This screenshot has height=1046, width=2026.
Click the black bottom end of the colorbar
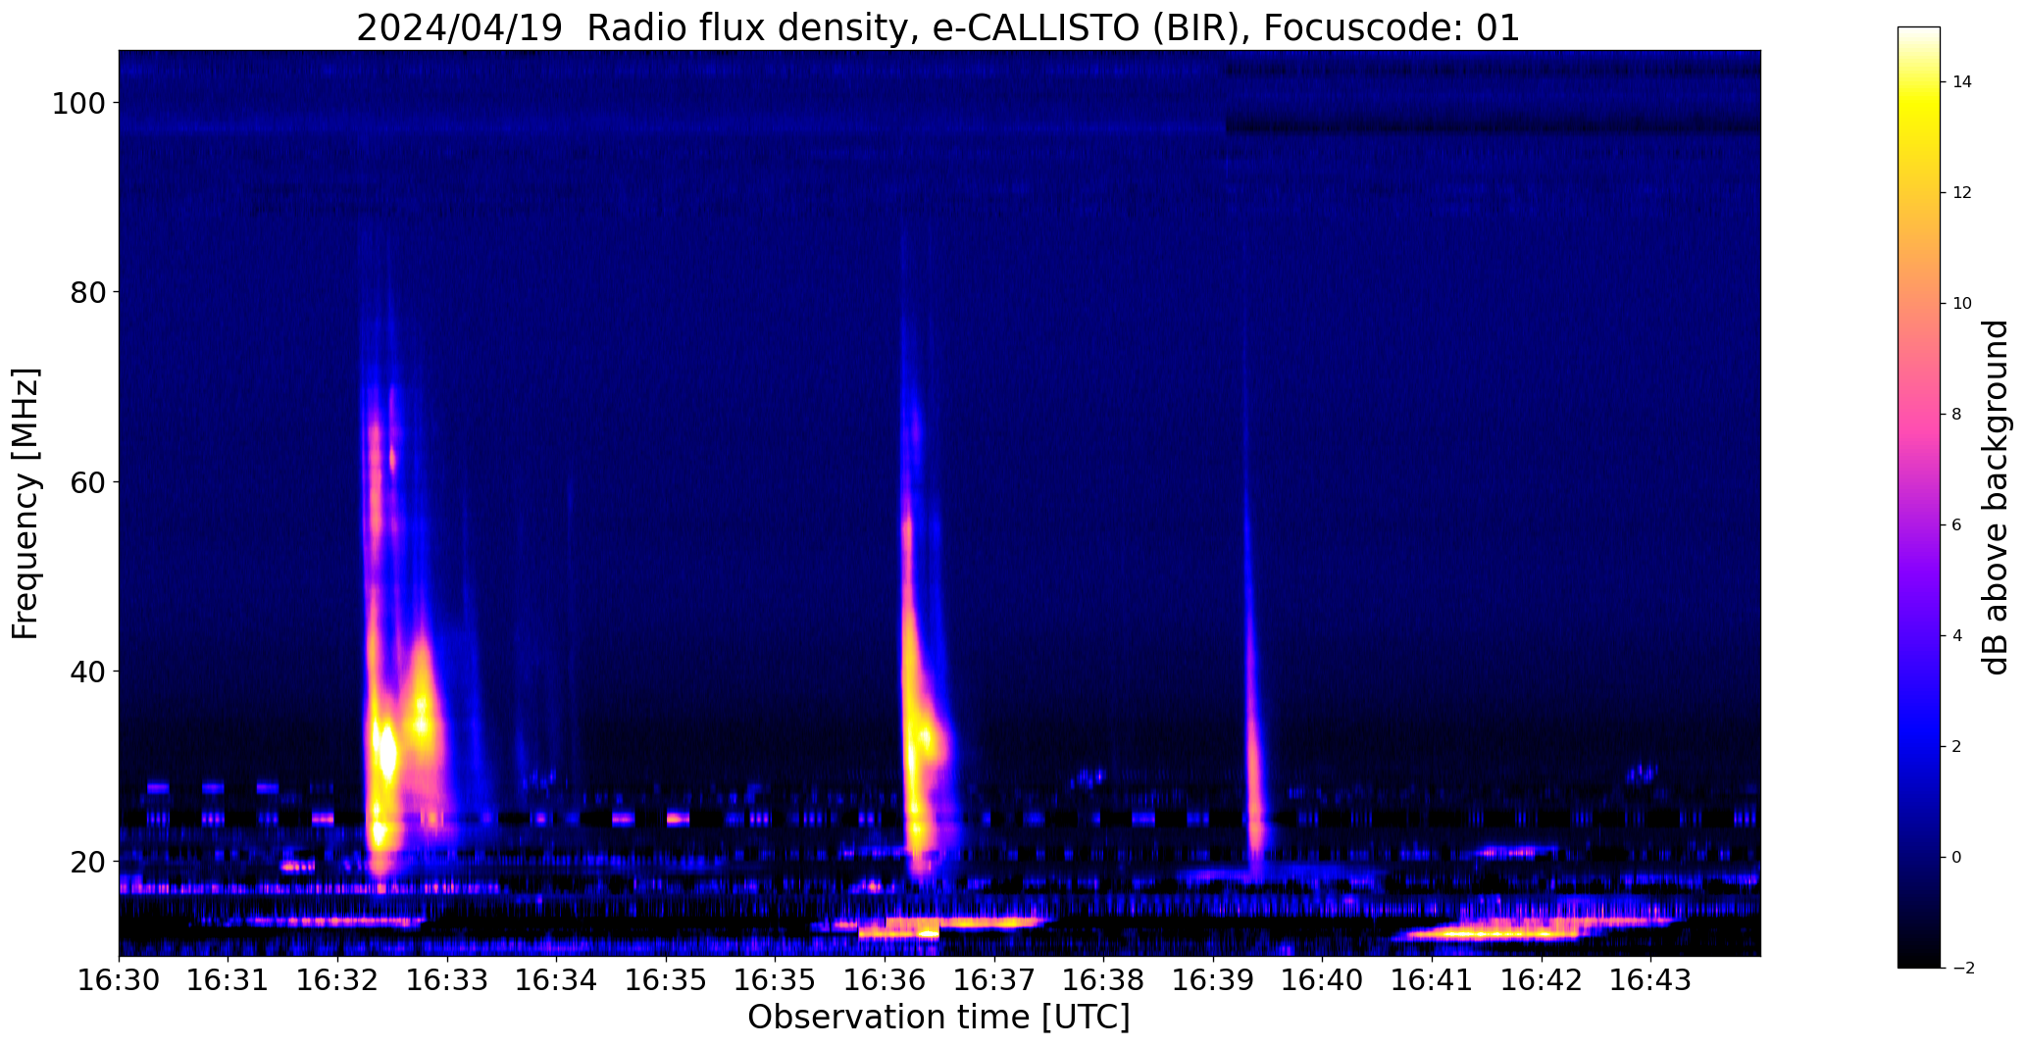click(1919, 956)
